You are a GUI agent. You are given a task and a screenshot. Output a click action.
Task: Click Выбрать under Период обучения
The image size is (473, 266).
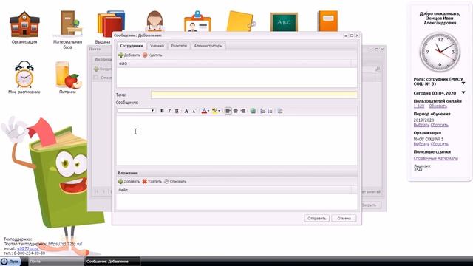coord(421,125)
